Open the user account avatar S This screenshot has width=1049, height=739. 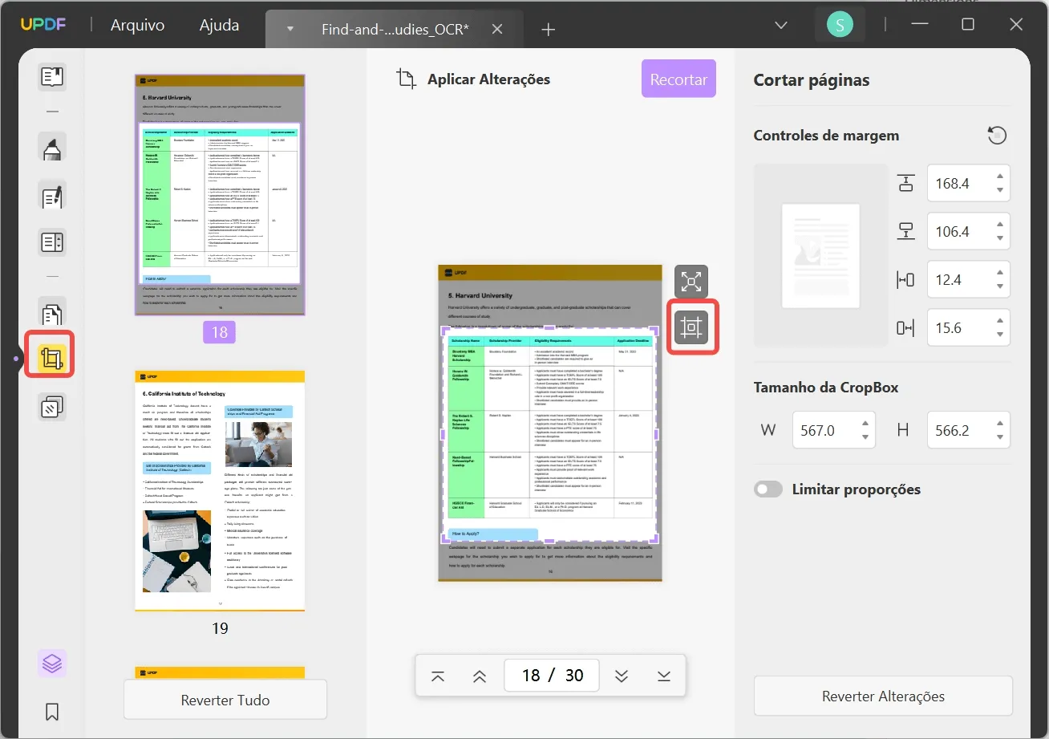(x=840, y=25)
